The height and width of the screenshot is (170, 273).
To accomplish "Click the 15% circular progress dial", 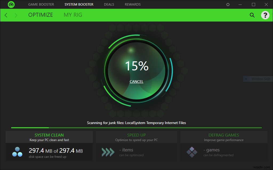I will 136,67.
